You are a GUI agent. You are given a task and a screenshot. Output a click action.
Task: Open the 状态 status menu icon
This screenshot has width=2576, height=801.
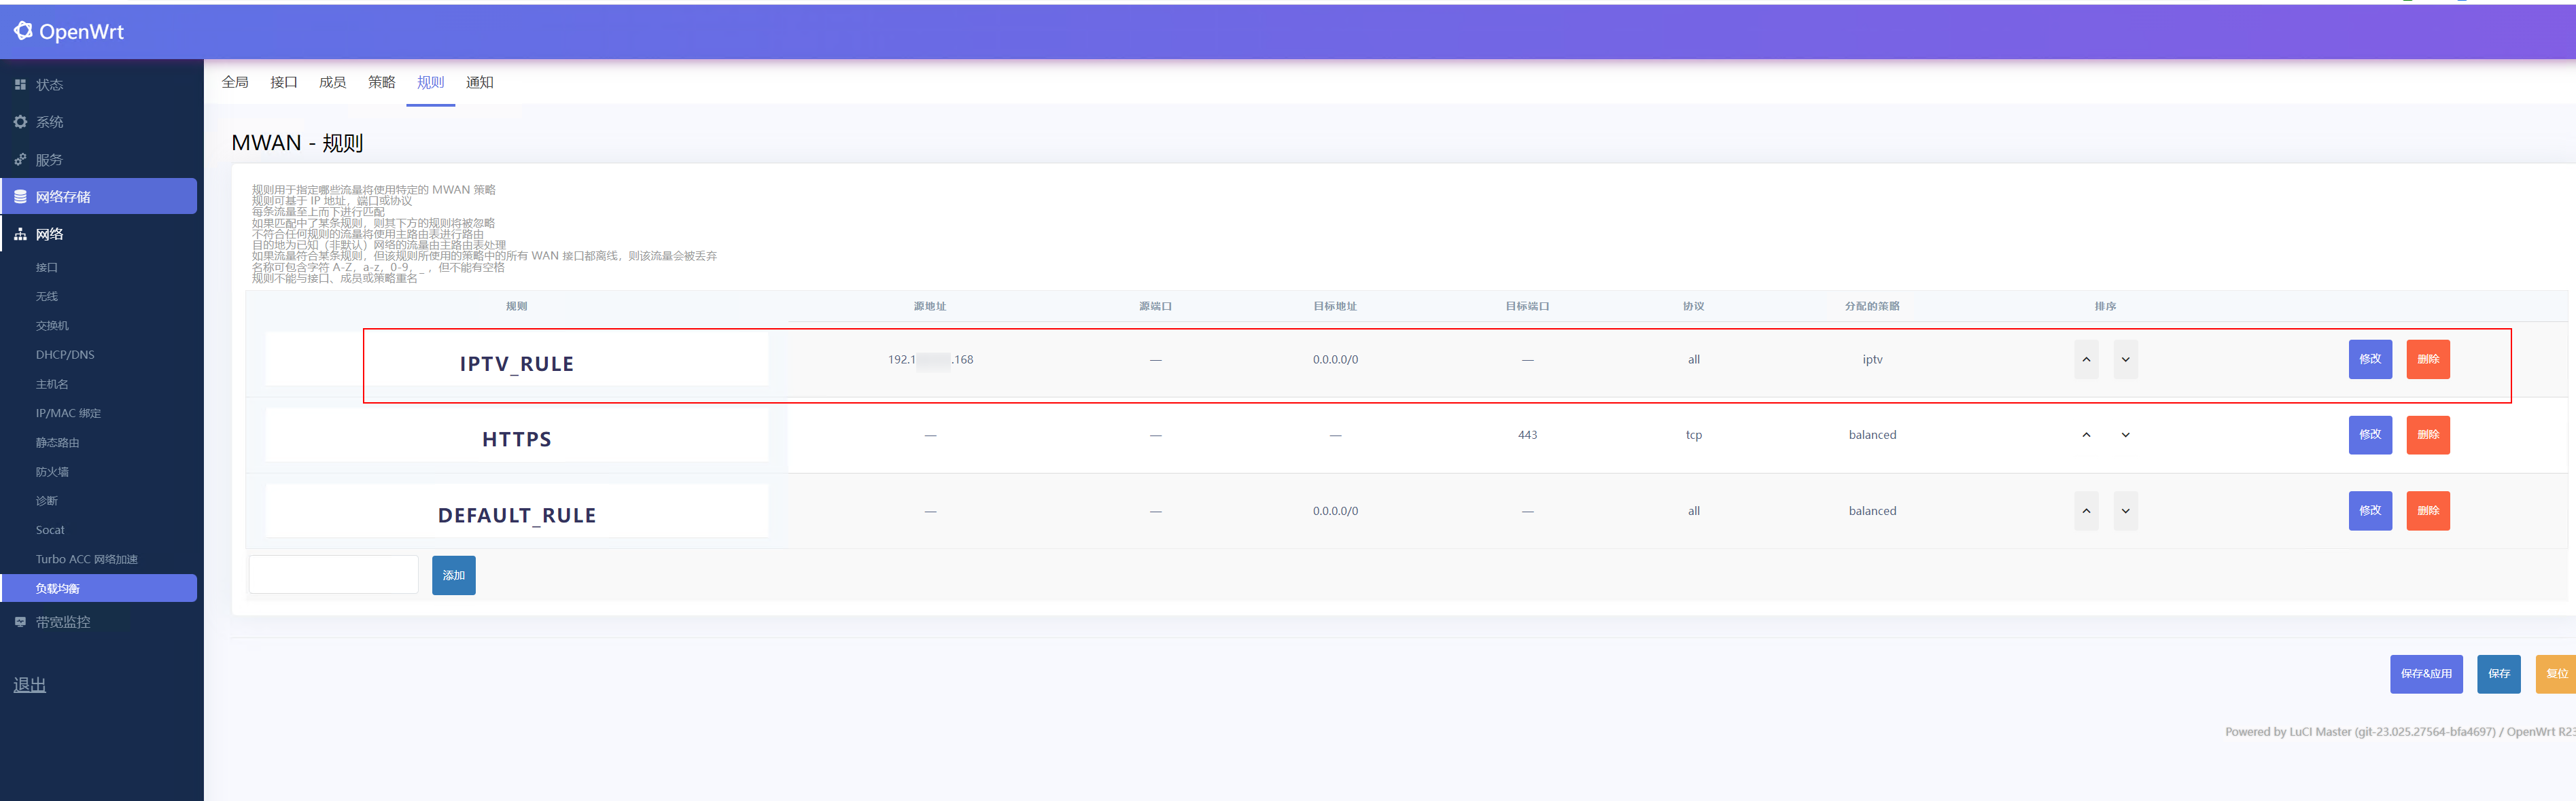[x=20, y=85]
